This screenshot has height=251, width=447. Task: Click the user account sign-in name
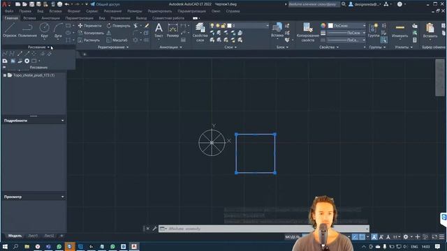click(x=367, y=4)
